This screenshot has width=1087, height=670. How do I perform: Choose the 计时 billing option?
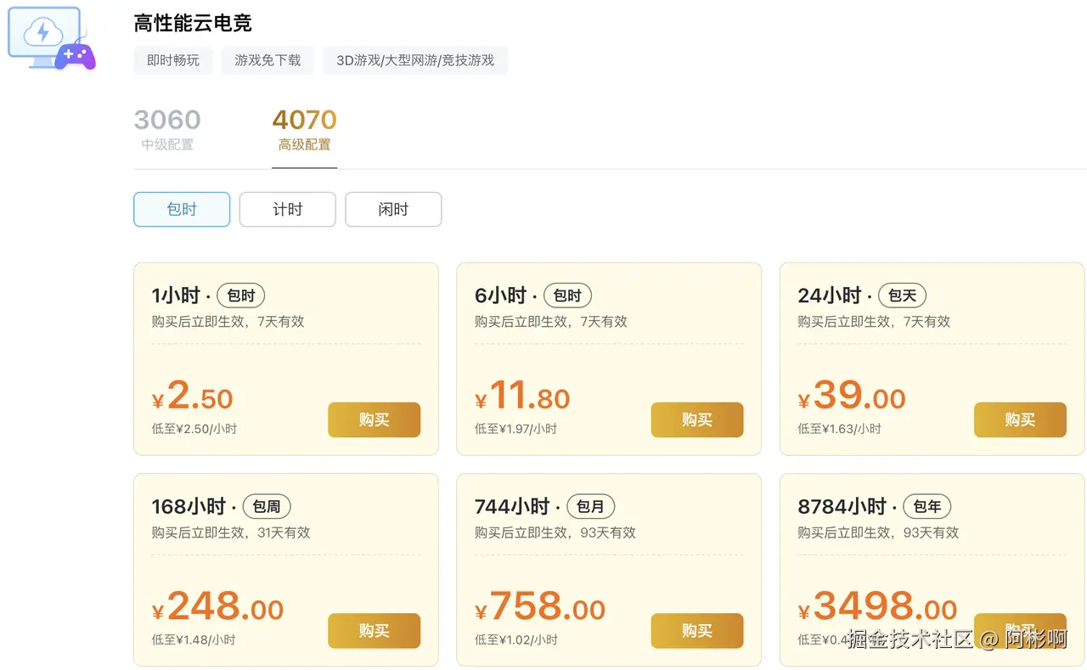coord(287,210)
